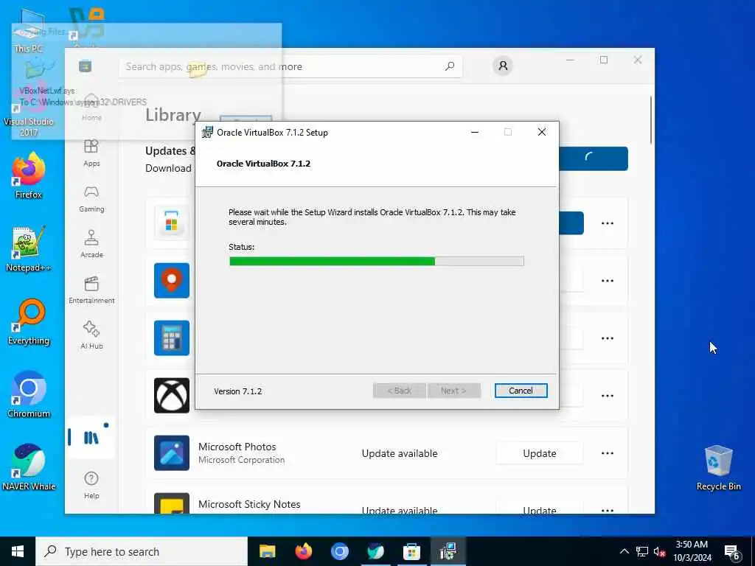
Task: Open Windows Start menu
Action: click(x=18, y=551)
